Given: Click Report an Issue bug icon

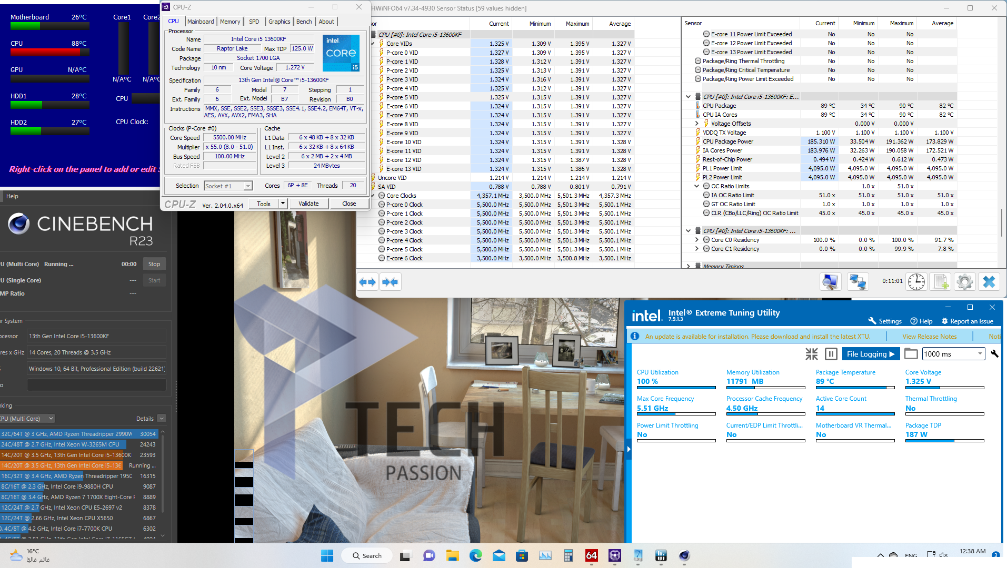Looking at the screenshot, I should click(x=944, y=321).
